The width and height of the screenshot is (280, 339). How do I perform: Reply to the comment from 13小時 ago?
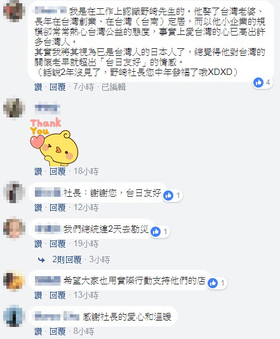[58, 295]
